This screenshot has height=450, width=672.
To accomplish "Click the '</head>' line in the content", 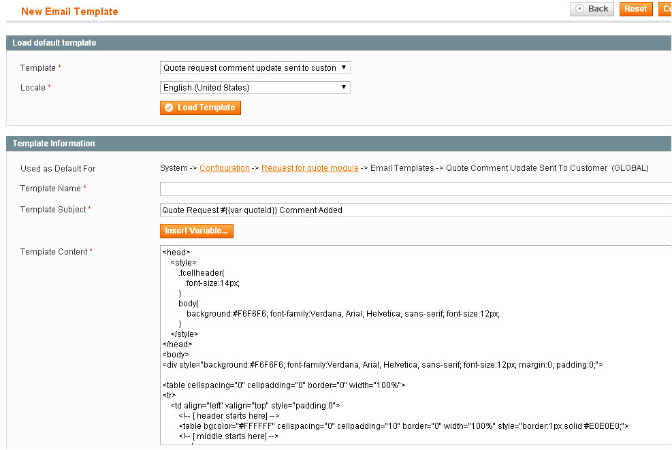I will pos(178,344).
